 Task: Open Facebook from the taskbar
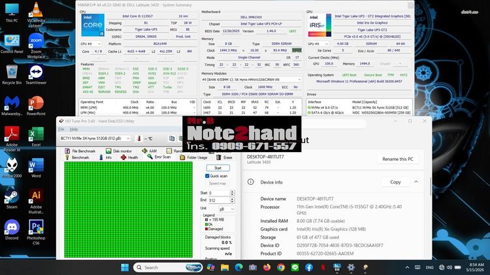tap(309, 268)
